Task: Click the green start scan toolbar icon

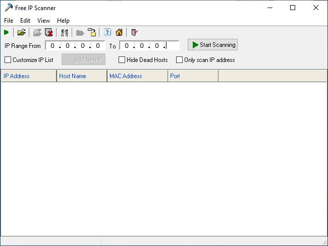Action: click(x=6, y=32)
